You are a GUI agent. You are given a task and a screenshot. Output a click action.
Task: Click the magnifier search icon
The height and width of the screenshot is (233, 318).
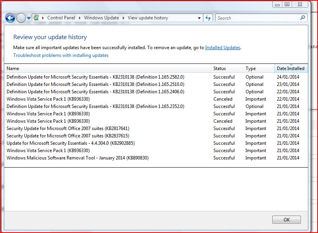coord(303,18)
